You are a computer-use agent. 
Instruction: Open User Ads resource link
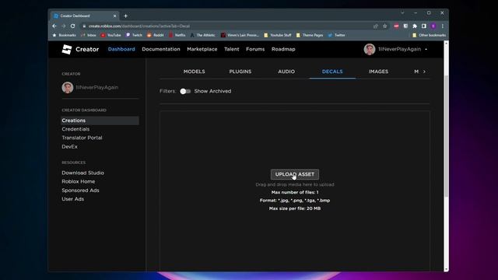click(x=72, y=199)
